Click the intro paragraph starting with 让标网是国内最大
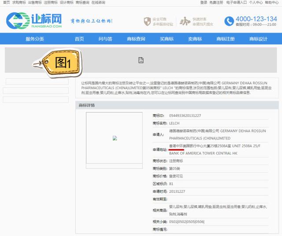282x236 pixels. 176,88
